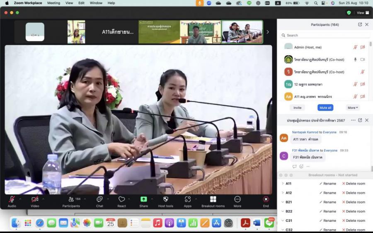Open the React heart icon
This screenshot has height=233, width=373.
[x=121, y=199]
